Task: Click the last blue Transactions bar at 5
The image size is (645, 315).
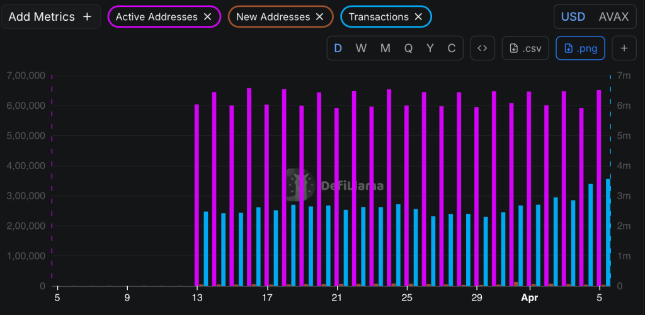Action: (608, 233)
